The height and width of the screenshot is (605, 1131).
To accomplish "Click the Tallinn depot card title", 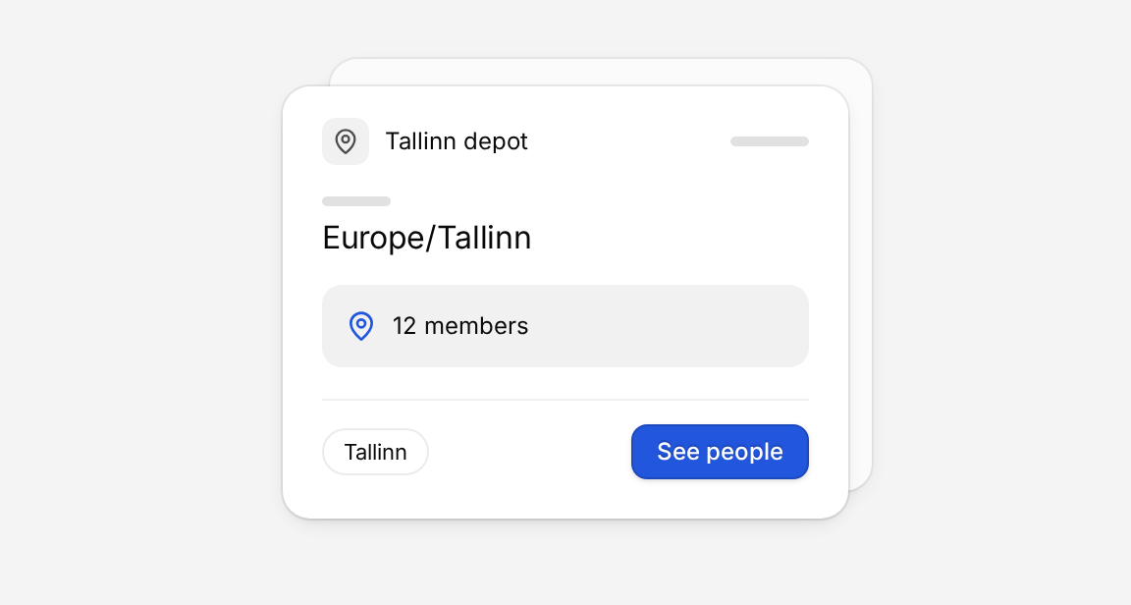I will click(x=456, y=141).
